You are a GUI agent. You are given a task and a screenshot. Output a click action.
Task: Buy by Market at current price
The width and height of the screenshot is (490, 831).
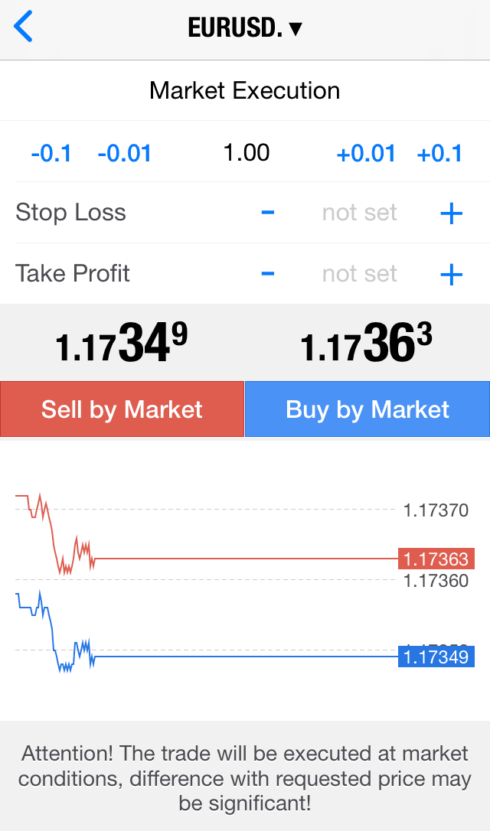click(367, 409)
